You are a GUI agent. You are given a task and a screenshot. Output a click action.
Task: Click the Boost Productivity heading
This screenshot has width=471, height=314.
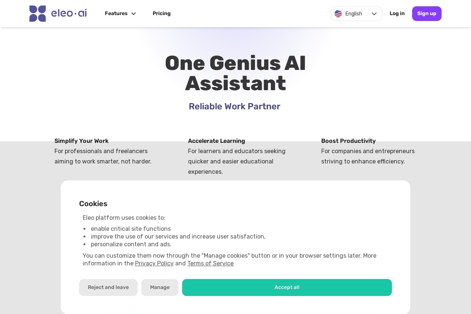pos(348,141)
